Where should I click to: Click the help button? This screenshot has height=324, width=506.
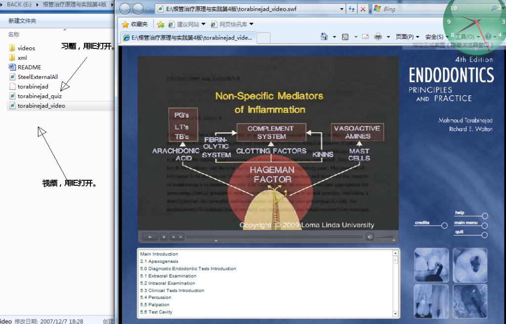[x=471, y=214]
